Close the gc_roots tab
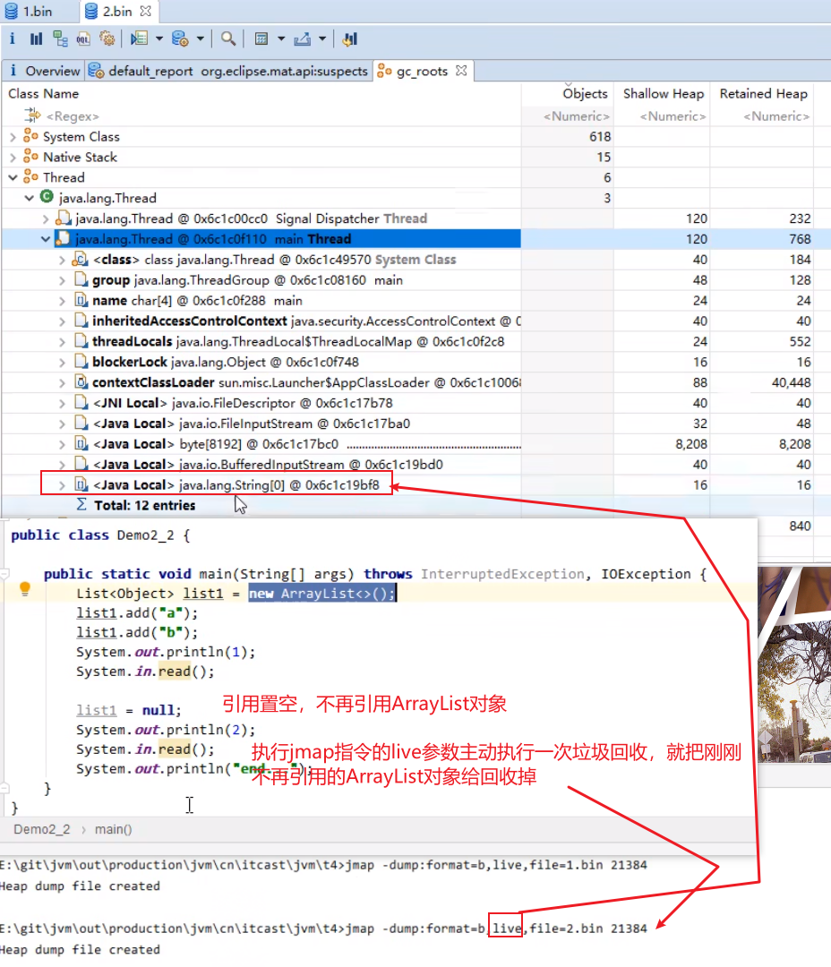The image size is (831, 967). 461,70
